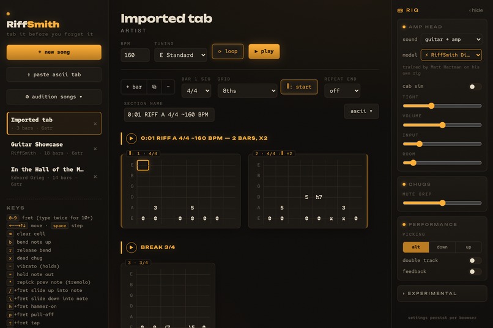Open the tuning dropdown E Standard
Screen dimensions: 493x328
click(x=180, y=55)
